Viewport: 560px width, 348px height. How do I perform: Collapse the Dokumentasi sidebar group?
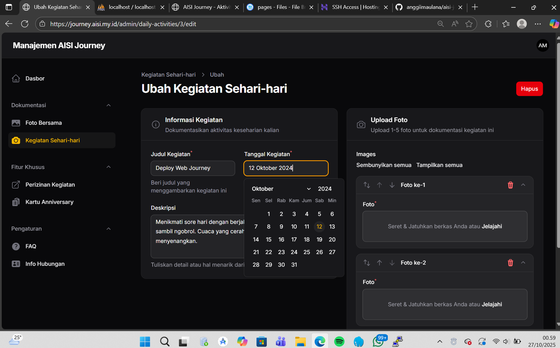108,105
